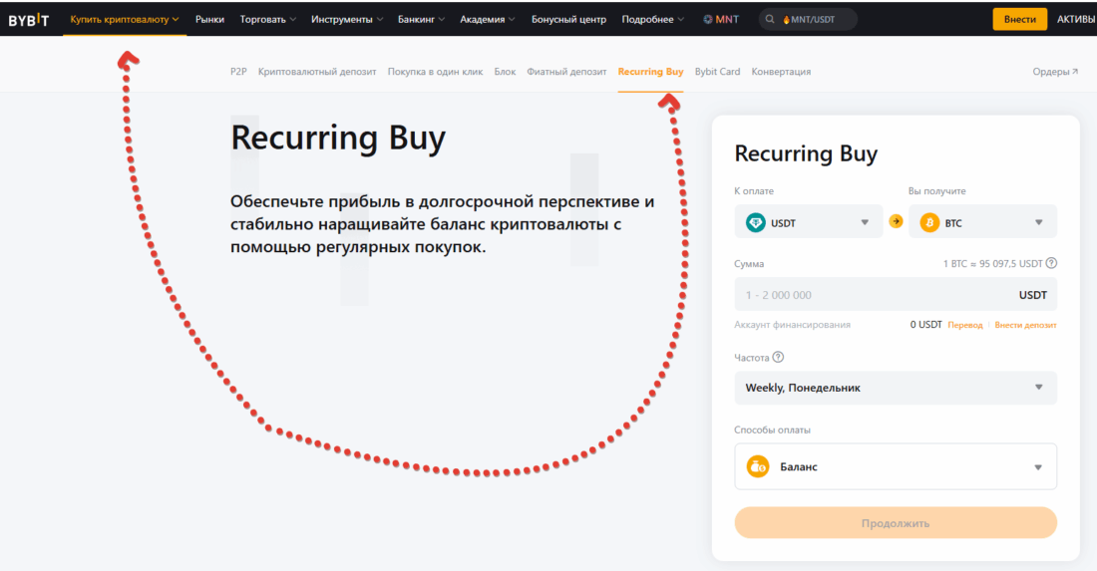Click the Баланс wallet icon

tap(758, 466)
